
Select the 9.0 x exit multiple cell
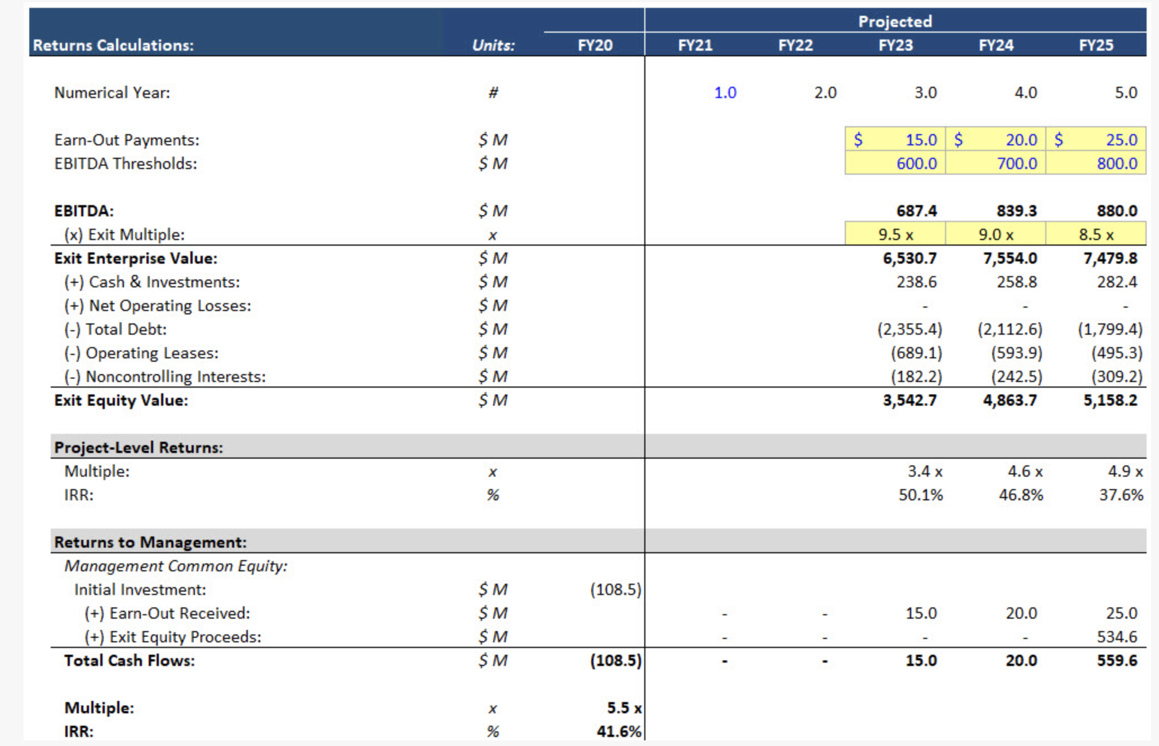(995, 234)
